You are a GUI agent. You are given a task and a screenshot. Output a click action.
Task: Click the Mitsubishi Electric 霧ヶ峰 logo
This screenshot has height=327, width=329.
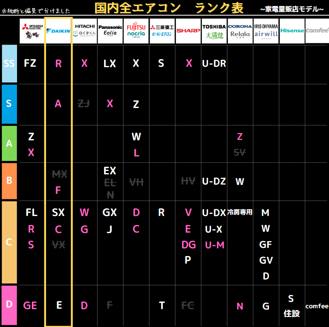point(32,31)
